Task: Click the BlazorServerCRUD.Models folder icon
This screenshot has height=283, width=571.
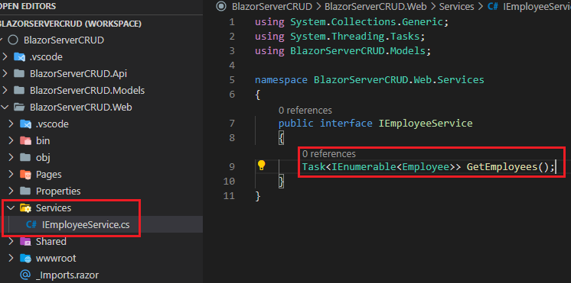Action: pyautogui.click(x=19, y=90)
